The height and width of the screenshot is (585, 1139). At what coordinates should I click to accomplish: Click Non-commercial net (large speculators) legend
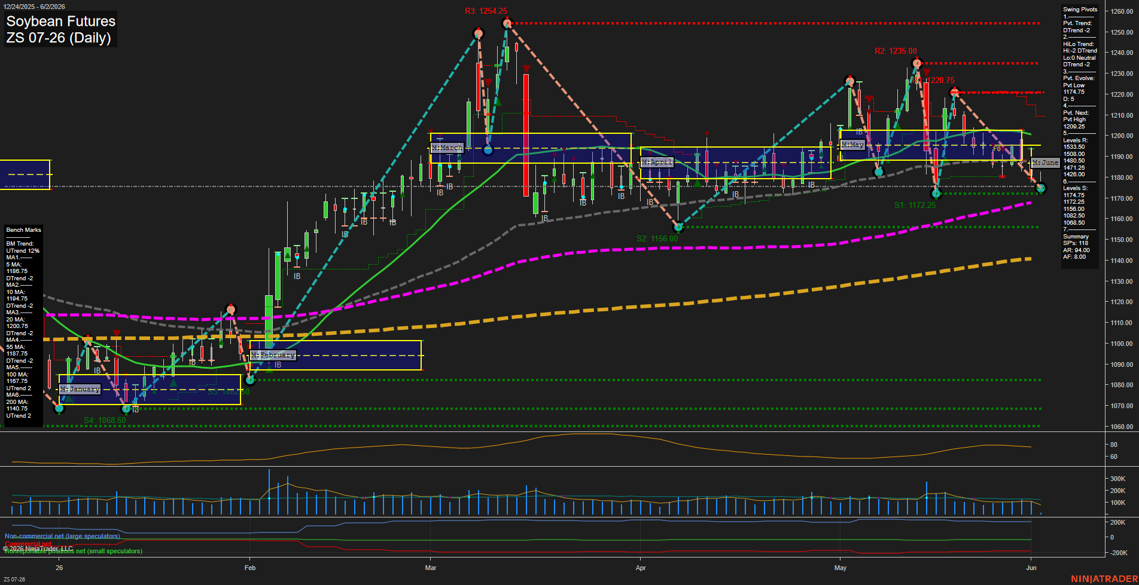click(62, 536)
